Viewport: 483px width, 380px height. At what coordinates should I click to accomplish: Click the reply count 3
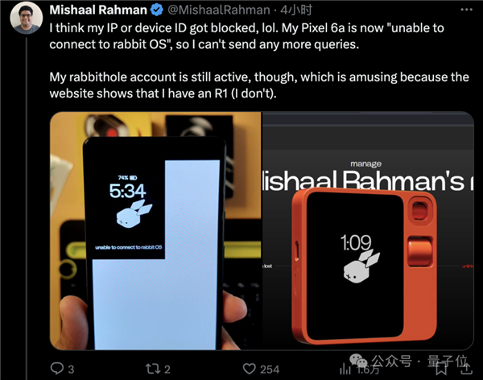tap(71, 370)
